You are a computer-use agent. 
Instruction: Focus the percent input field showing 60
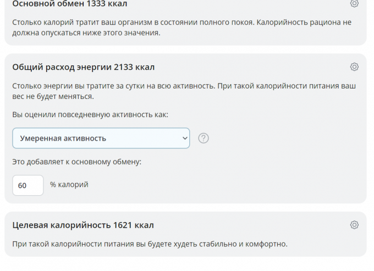point(28,185)
